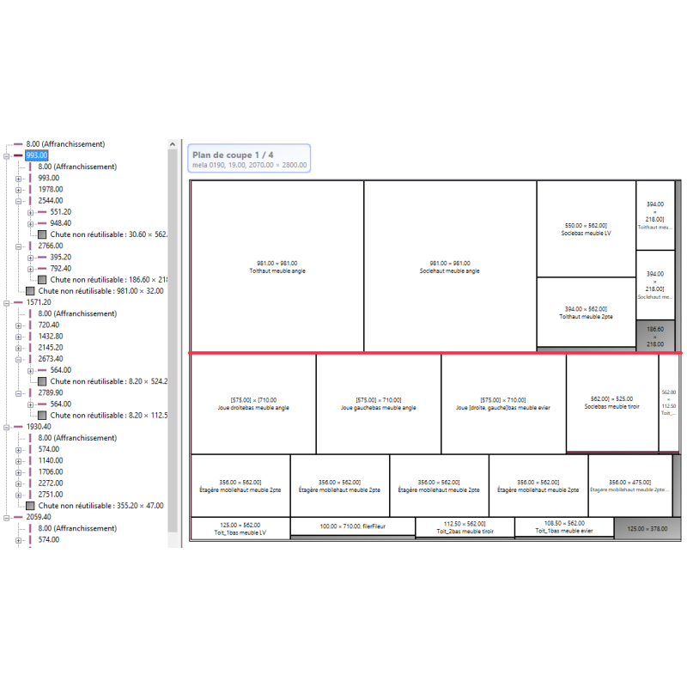687x687 pixels.
Task: Click the pink horizontal cut icon beside 1571.20
Action: (x=19, y=302)
